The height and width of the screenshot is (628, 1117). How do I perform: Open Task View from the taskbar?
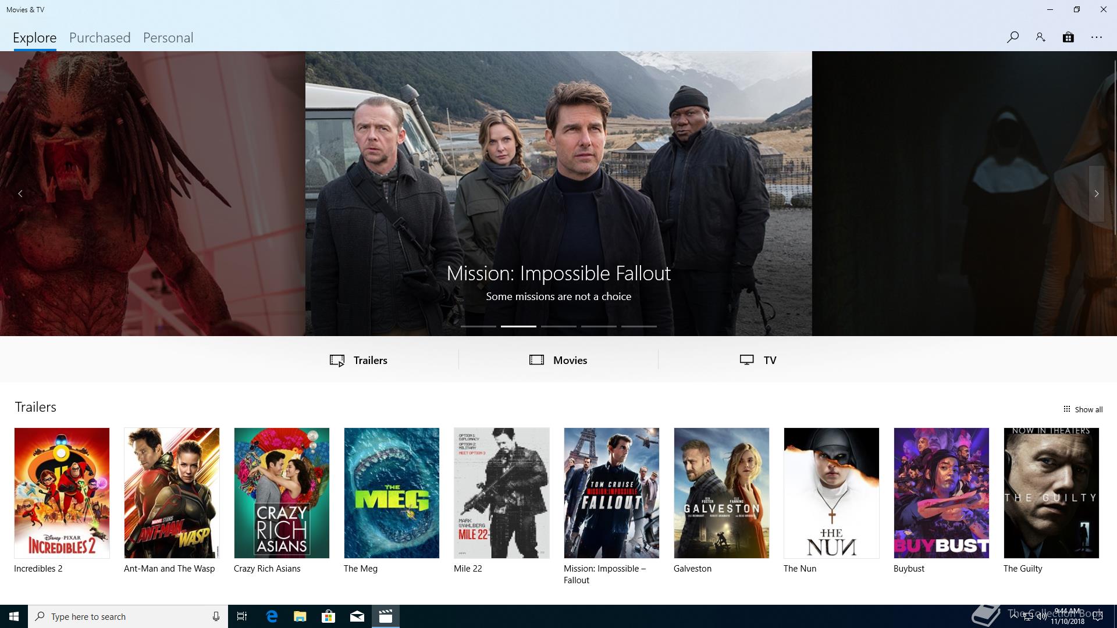(242, 616)
